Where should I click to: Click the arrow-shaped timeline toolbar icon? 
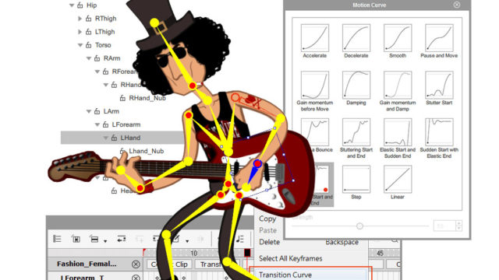pyautogui.click(x=122, y=239)
